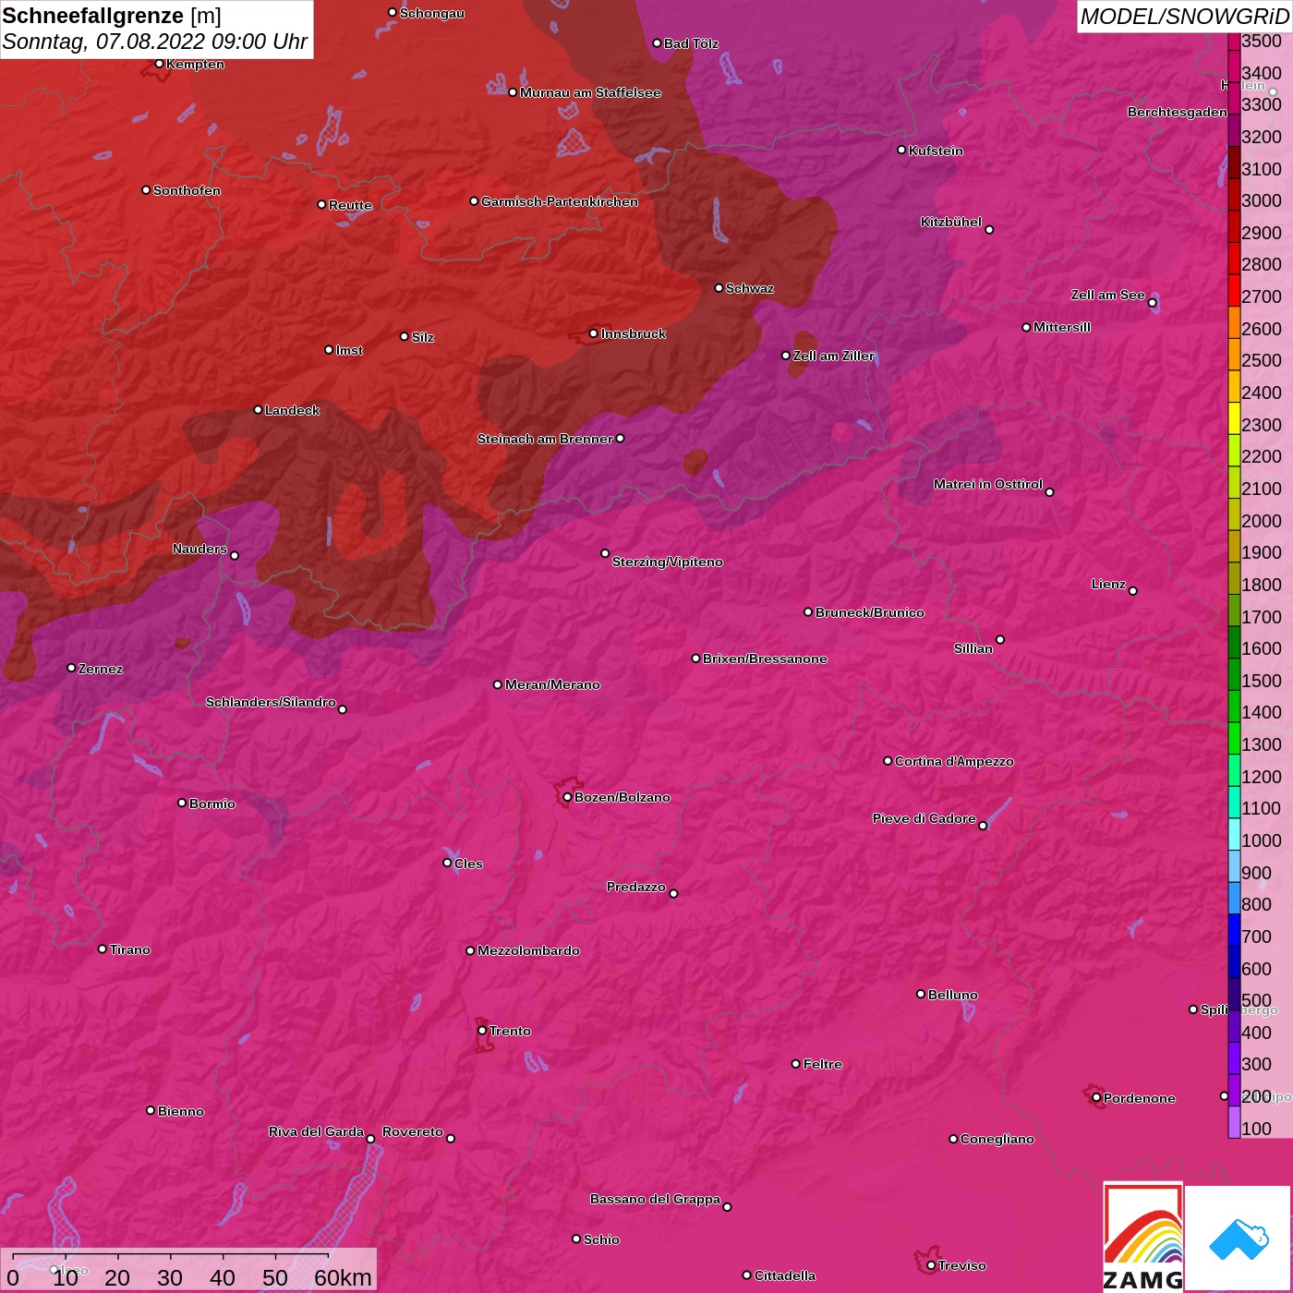
Task: Click the Nauders marker dot
Action: pos(235,556)
